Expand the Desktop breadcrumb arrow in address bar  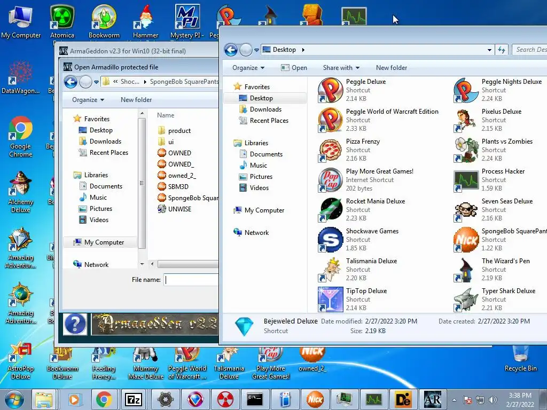pos(303,50)
